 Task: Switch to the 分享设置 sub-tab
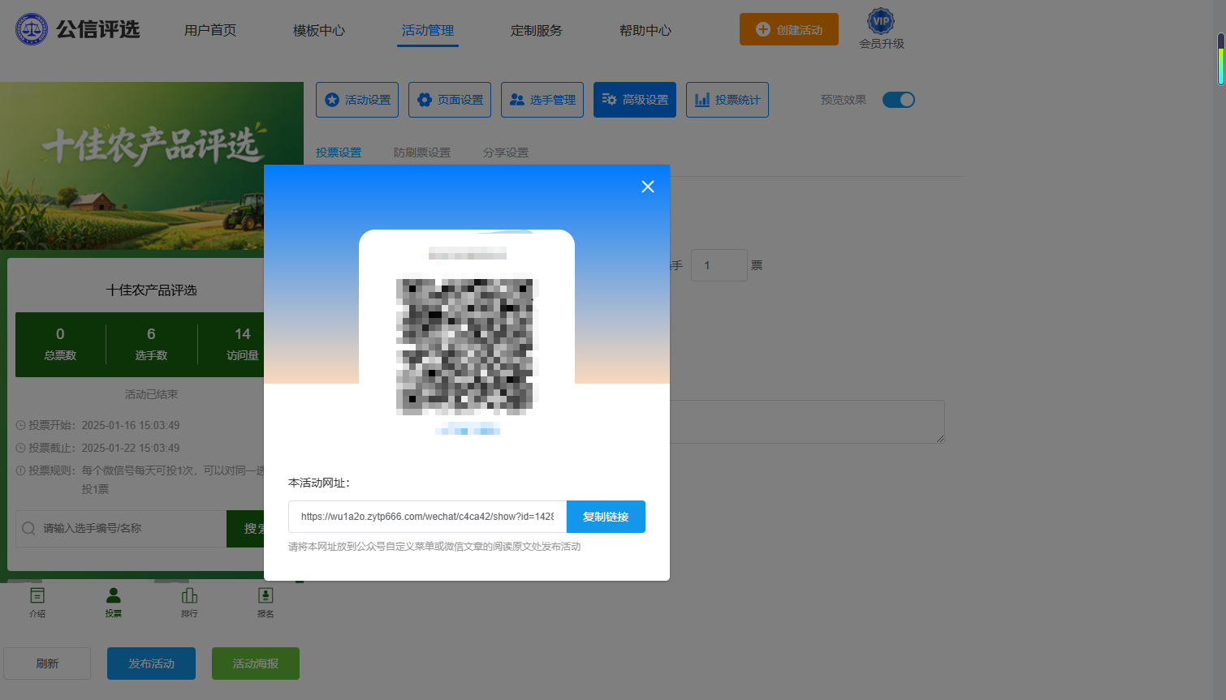click(506, 152)
